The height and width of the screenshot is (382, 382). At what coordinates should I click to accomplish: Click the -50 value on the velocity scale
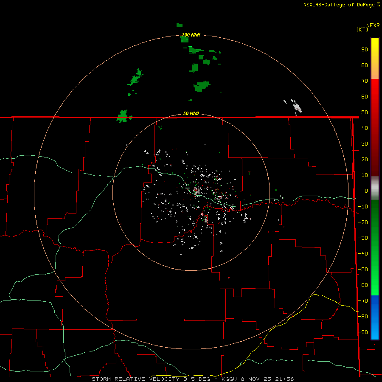coord(363,269)
